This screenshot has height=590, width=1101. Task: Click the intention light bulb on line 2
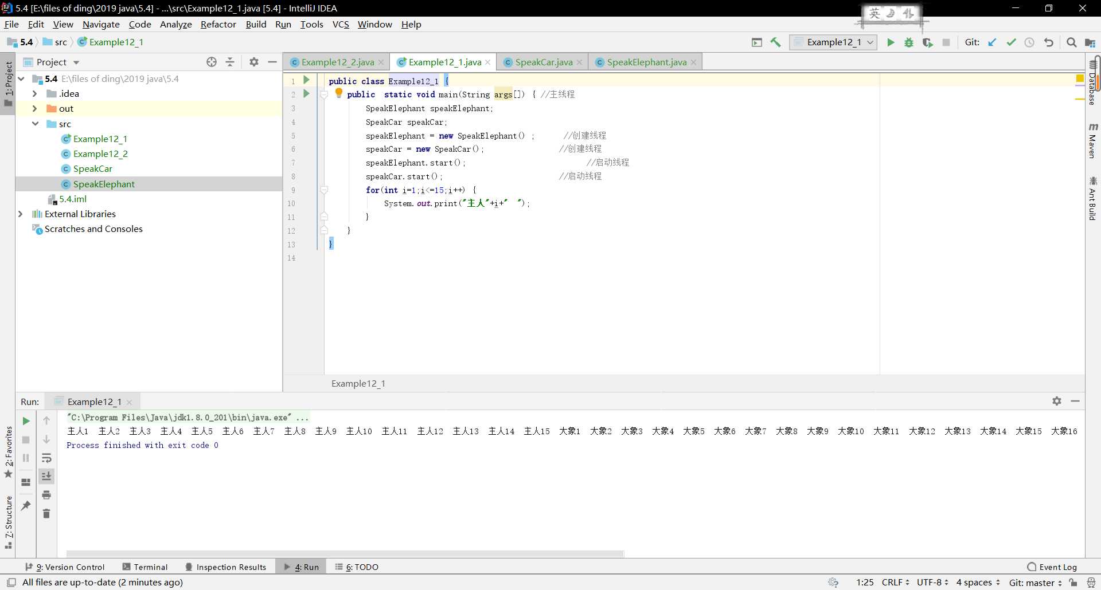coord(338,93)
